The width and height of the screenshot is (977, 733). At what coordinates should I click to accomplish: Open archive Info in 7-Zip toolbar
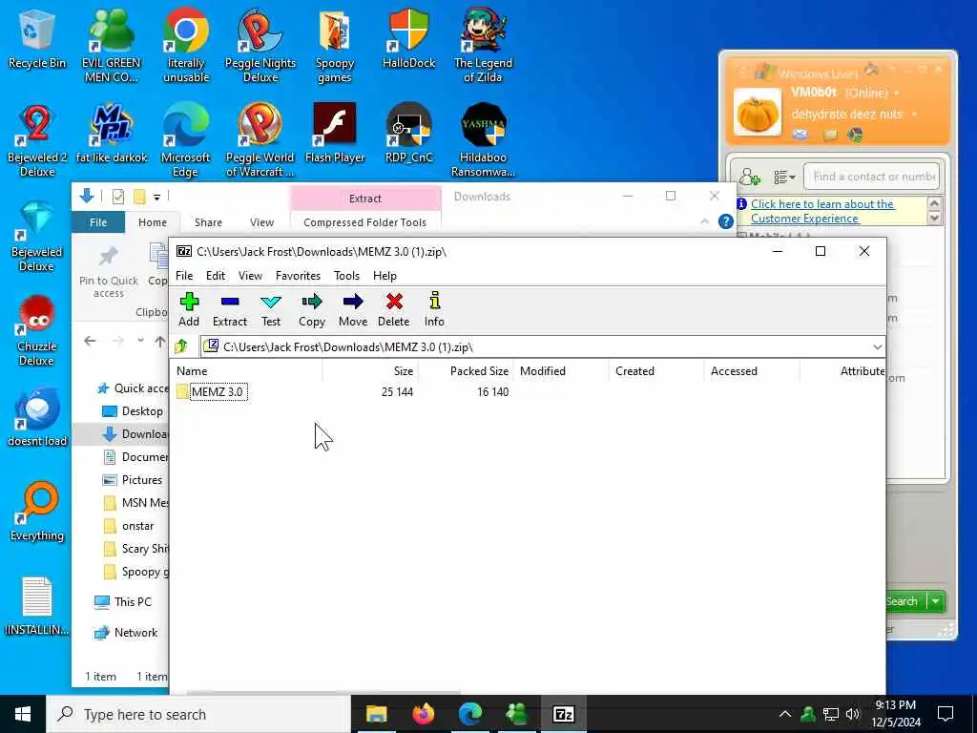434,309
